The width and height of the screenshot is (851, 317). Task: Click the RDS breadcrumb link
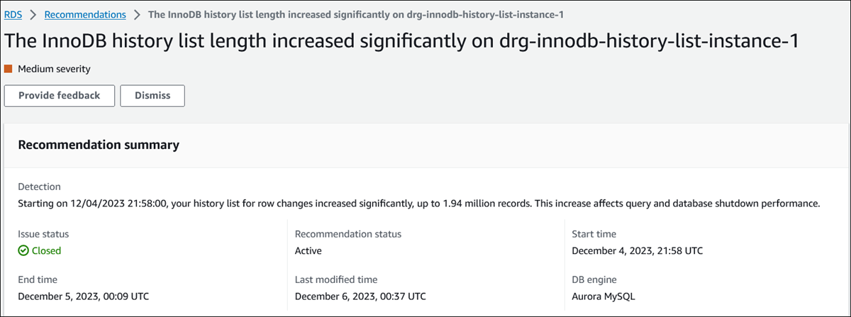click(13, 14)
